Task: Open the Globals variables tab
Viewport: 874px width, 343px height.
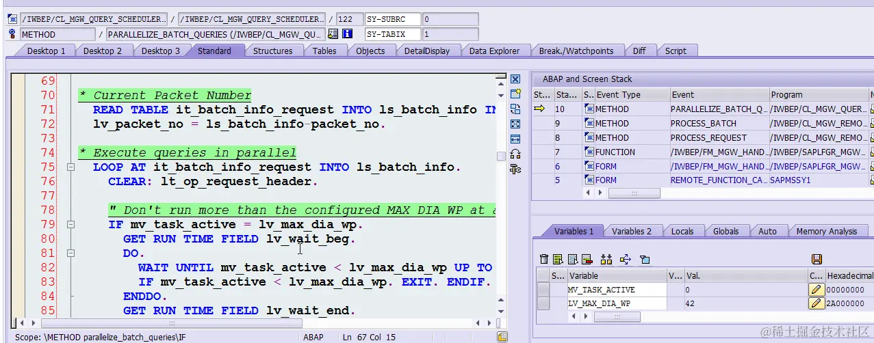Action: tap(726, 231)
